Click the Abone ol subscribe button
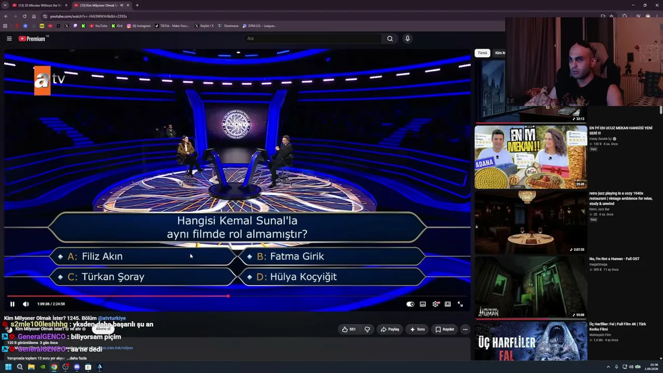The height and width of the screenshot is (373, 663). 103,329
